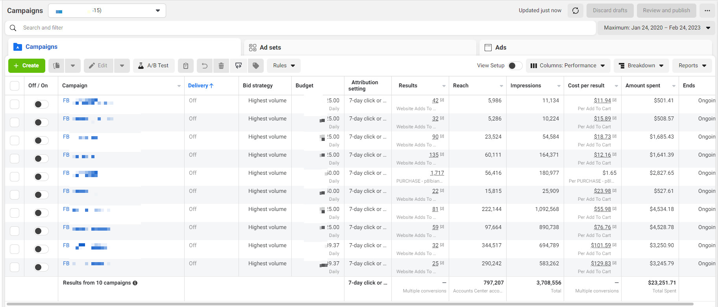718x307 pixels.
Task: Click the results value 135 link
Action: 434,155
